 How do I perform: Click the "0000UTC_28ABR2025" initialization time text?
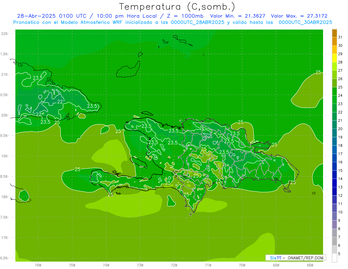[x=197, y=22]
